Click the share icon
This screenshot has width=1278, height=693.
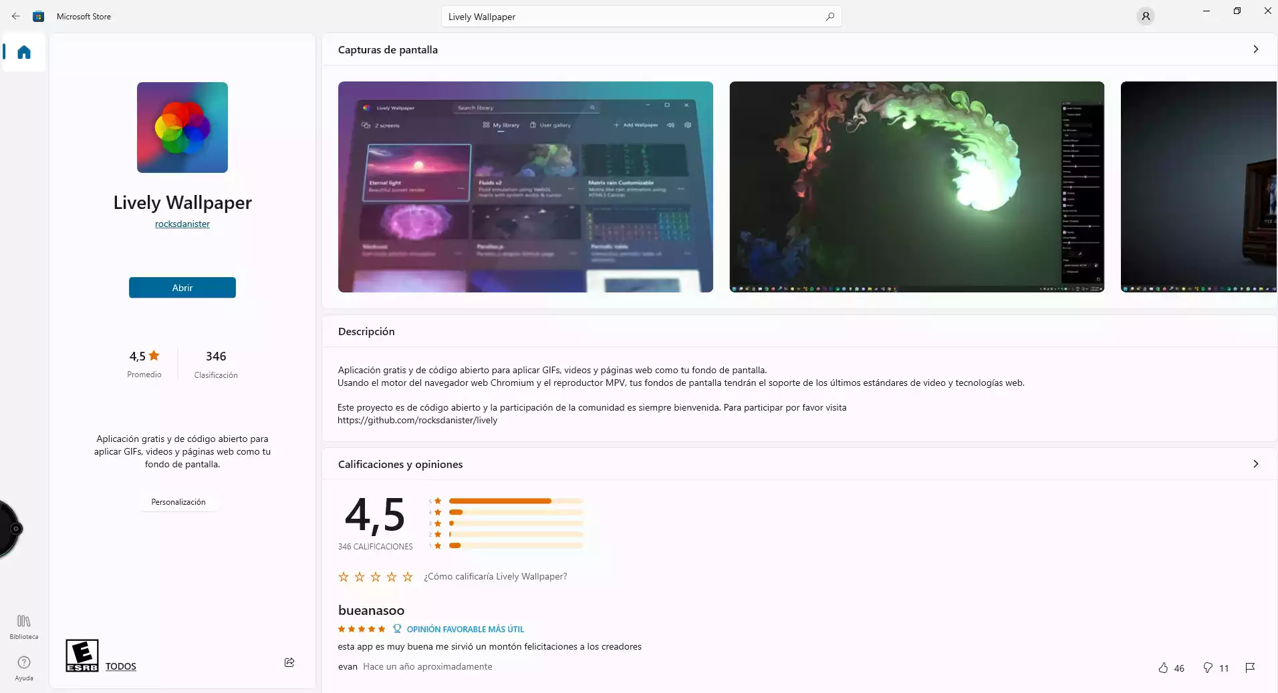point(289,662)
